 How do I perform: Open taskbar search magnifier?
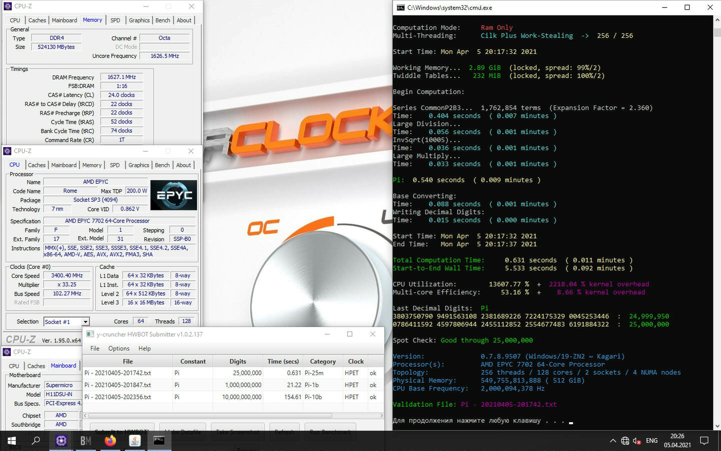(x=36, y=441)
